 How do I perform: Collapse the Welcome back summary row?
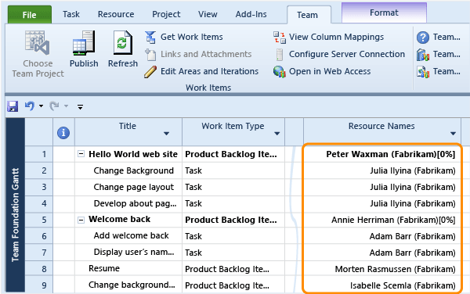tap(81, 220)
